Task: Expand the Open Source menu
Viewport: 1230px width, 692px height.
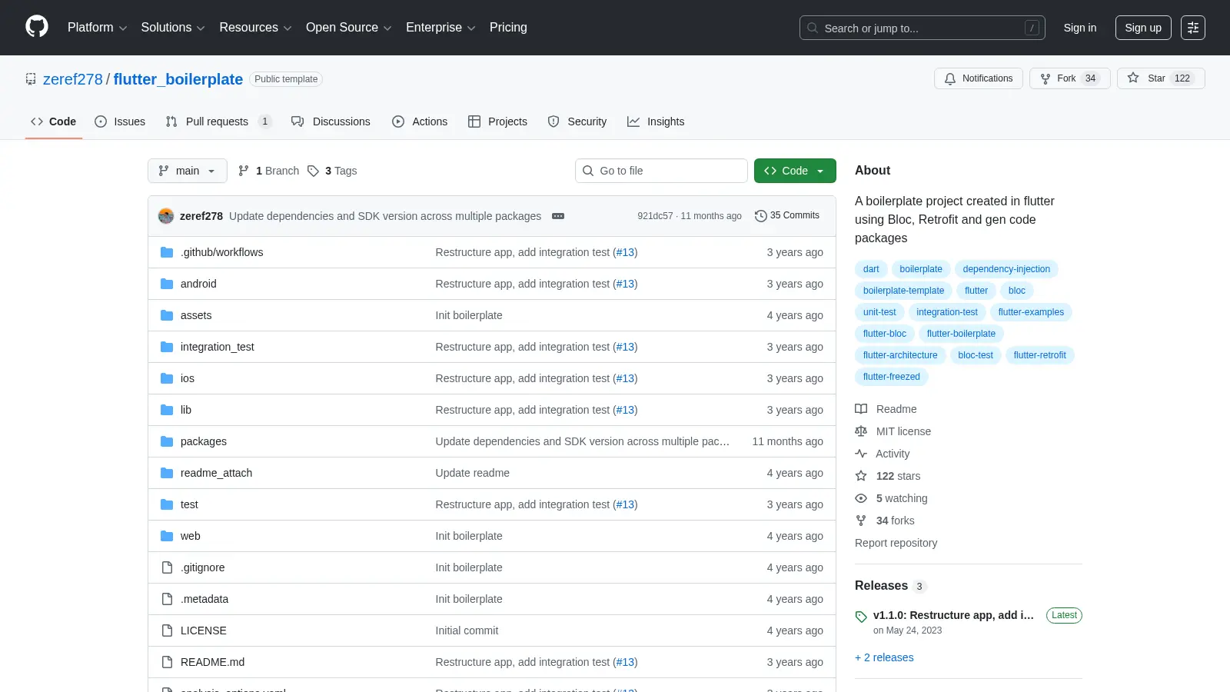Action: click(x=348, y=28)
